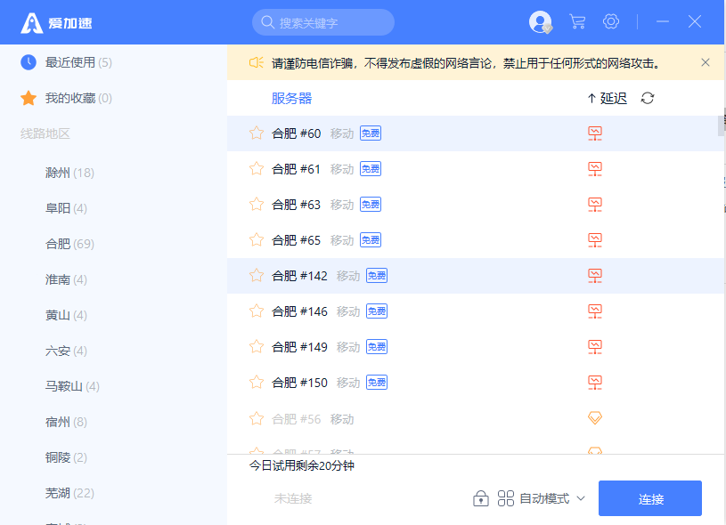Open the grid apps icon beside 自动模式
This screenshot has width=726, height=525.
(x=508, y=498)
